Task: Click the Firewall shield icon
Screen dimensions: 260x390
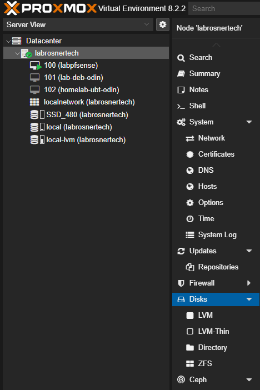Action: [181, 283]
